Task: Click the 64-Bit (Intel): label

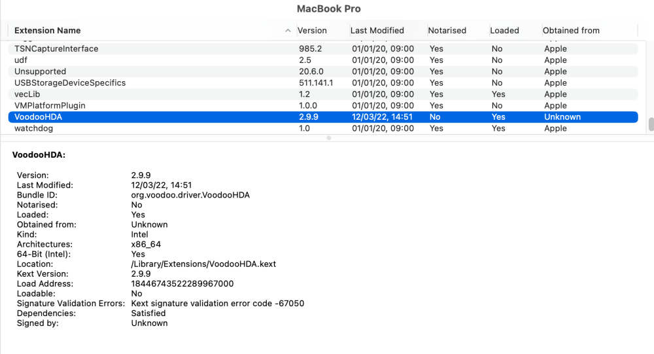Action: point(44,255)
